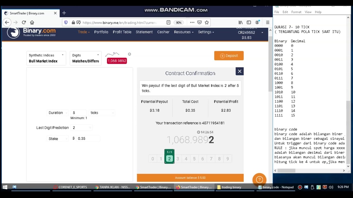Switch to binary code Notepad taskbar item
Viewport: 353px width, 198px height.
point(276,187)
